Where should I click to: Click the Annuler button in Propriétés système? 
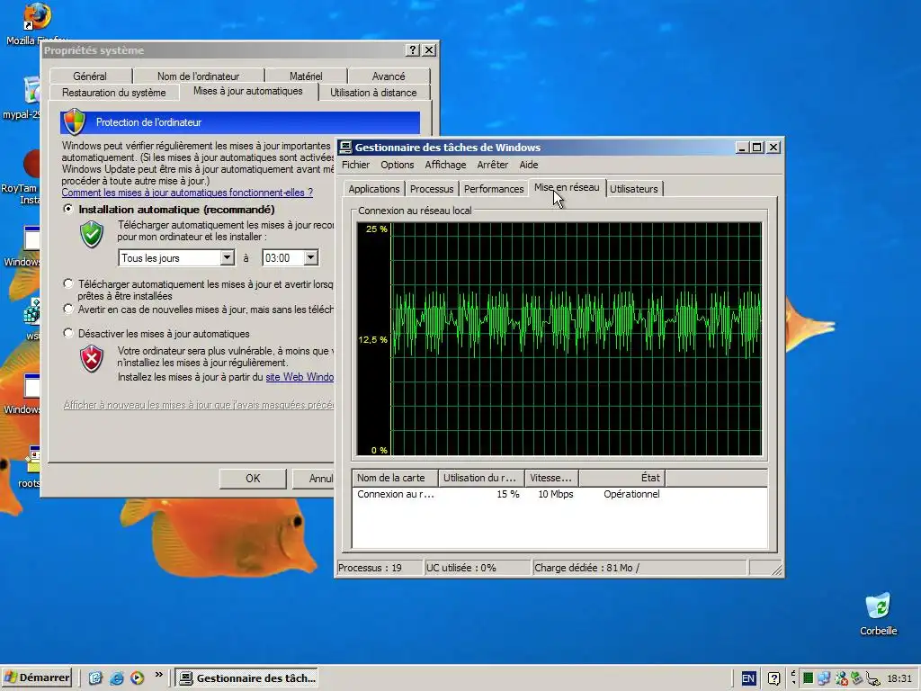pyautogui.click(x=314, y=479)
